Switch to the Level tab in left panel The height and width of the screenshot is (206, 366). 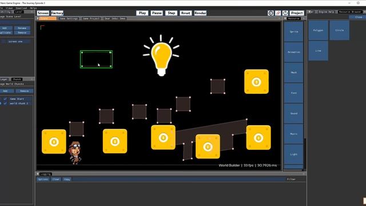point(19,11)
